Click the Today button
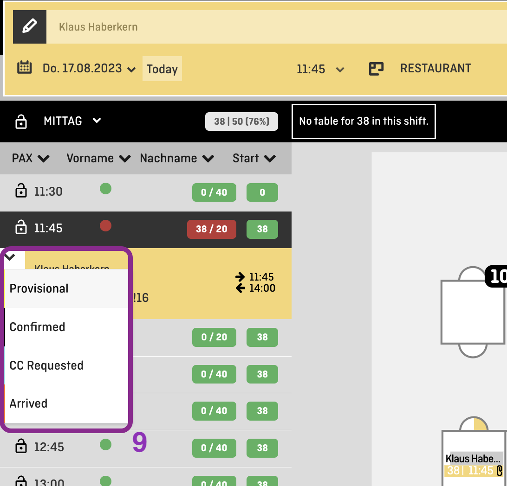The width and height of the screenshot is (507, 486). [162, 69]
